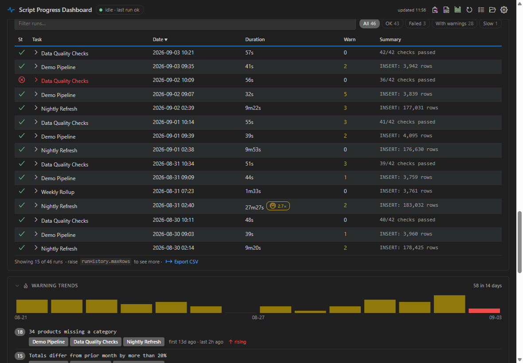Click the warn count 5 on 2026-09-02 09:07
This screenshot has width=523, height=363.
[345, 94]
